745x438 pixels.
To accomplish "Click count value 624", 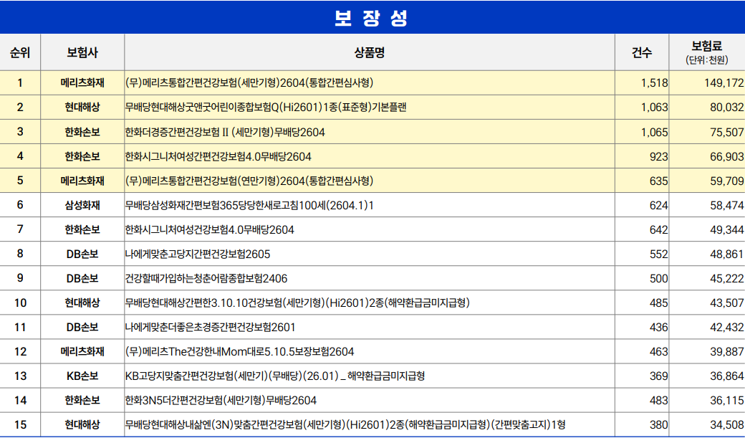I will (x=658, y=206).
